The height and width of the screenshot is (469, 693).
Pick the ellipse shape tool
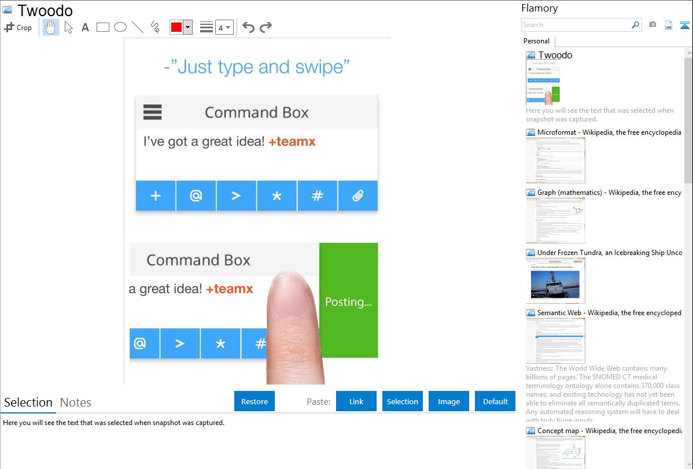(x=120, y=27)
